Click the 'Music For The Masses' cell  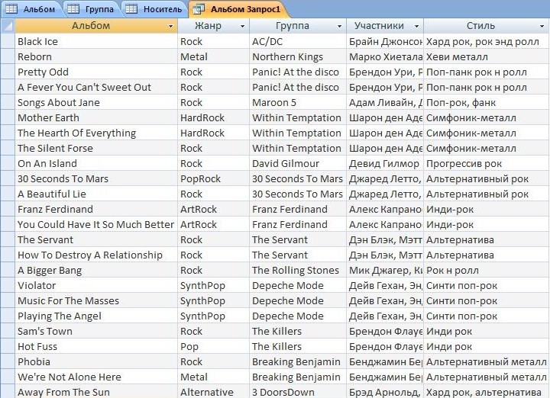pos(96,300)
